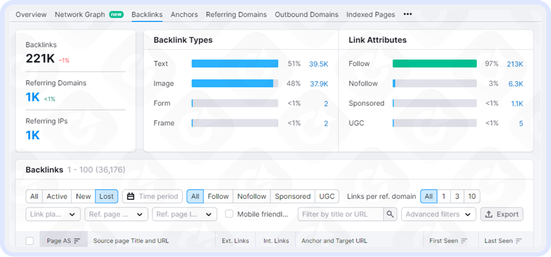Click the search magnifier icon
The image size is (551, 257).
[x=390, y=214]
